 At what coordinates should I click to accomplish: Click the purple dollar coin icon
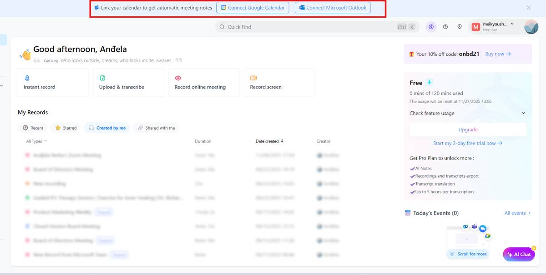pyautogui.click(x=431, y=27)
